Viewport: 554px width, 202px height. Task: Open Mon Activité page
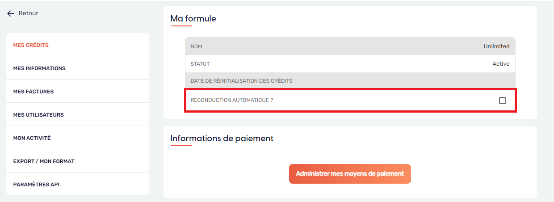(32, 138)
